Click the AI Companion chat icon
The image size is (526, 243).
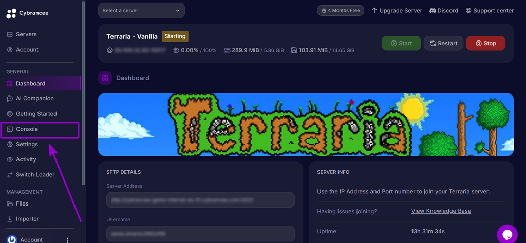click(x=10, y=98)
